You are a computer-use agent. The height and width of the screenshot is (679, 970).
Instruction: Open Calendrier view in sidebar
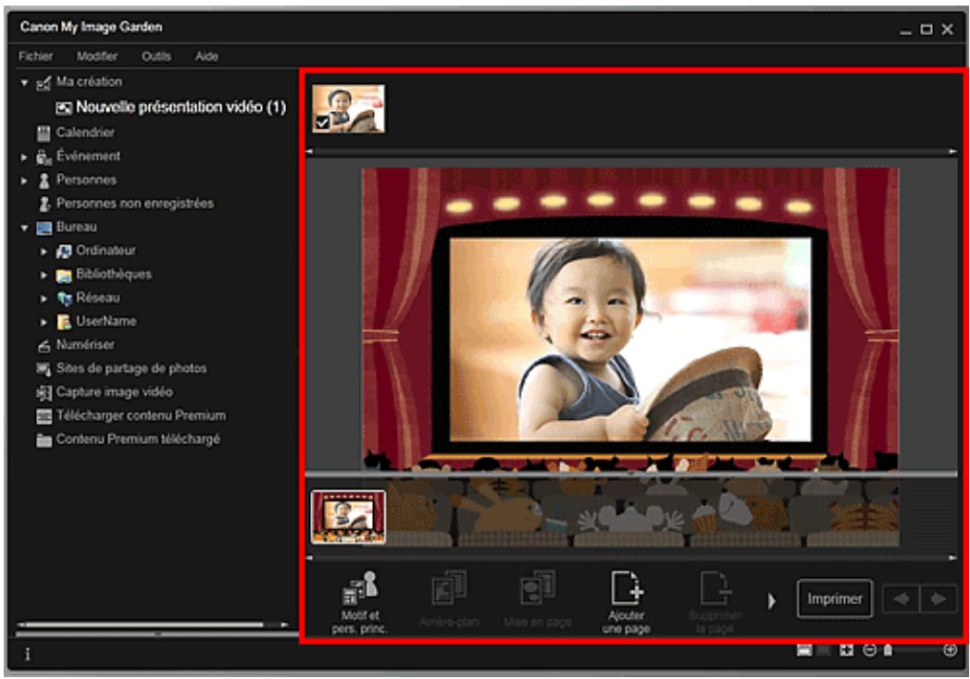tap(84, 132)
